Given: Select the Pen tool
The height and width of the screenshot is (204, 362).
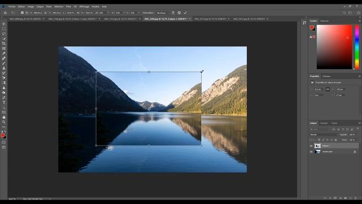Looking at the screenshot, I should point(4,97).
